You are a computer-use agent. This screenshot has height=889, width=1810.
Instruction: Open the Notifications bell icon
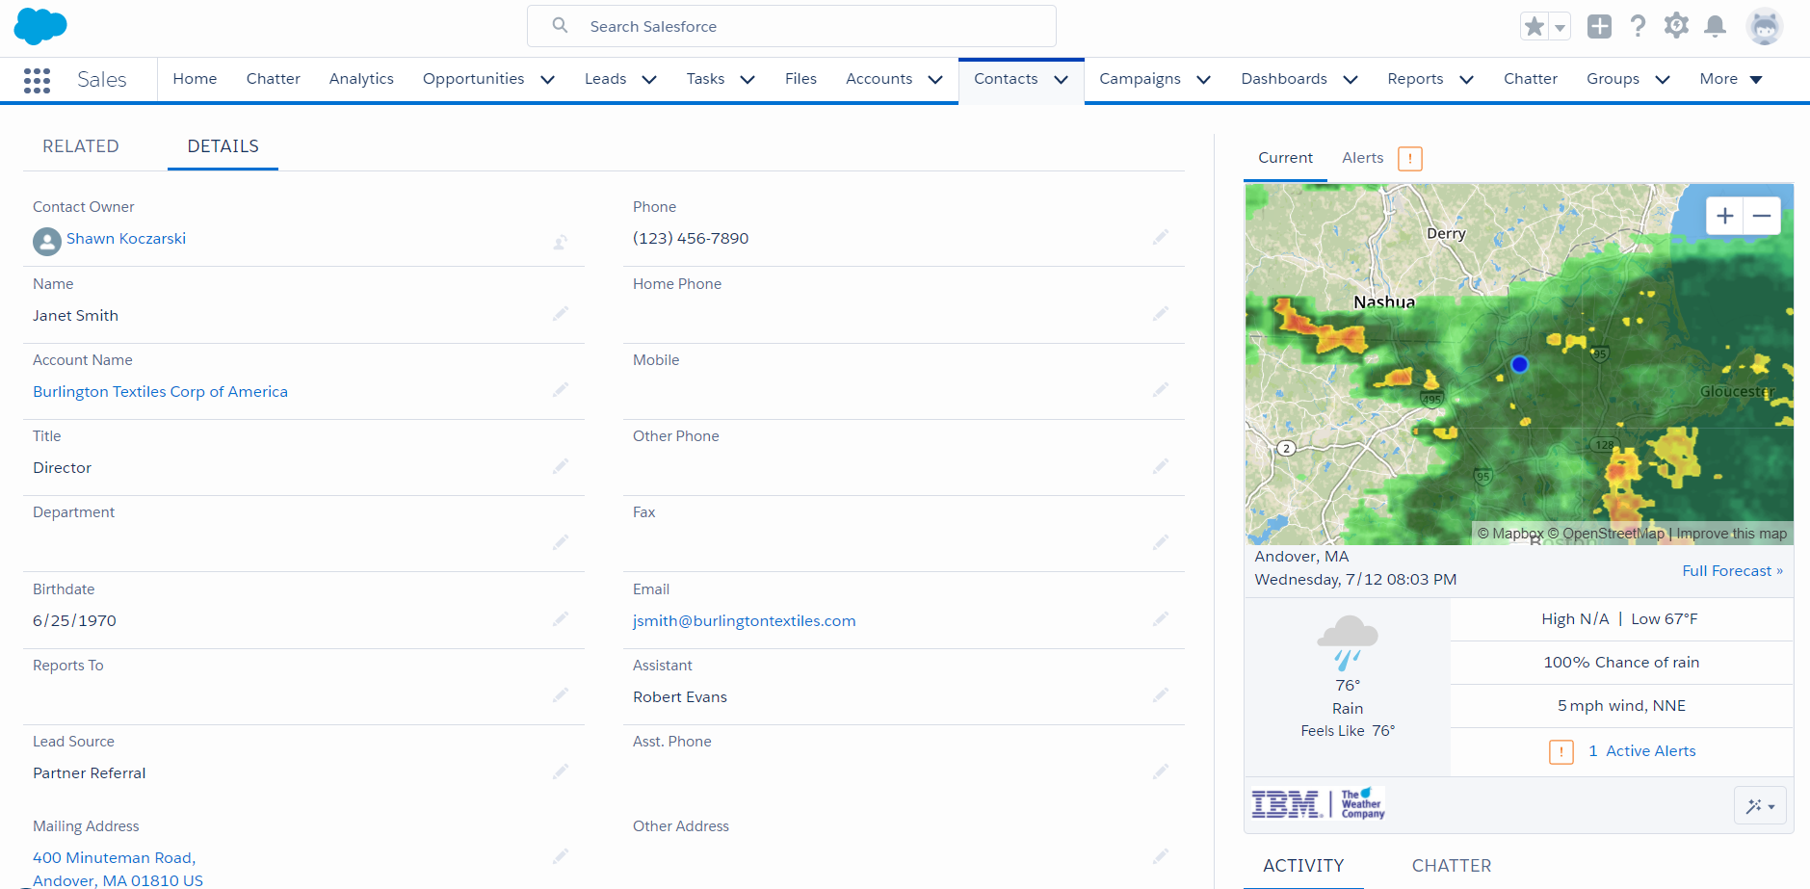point(1715,27)
